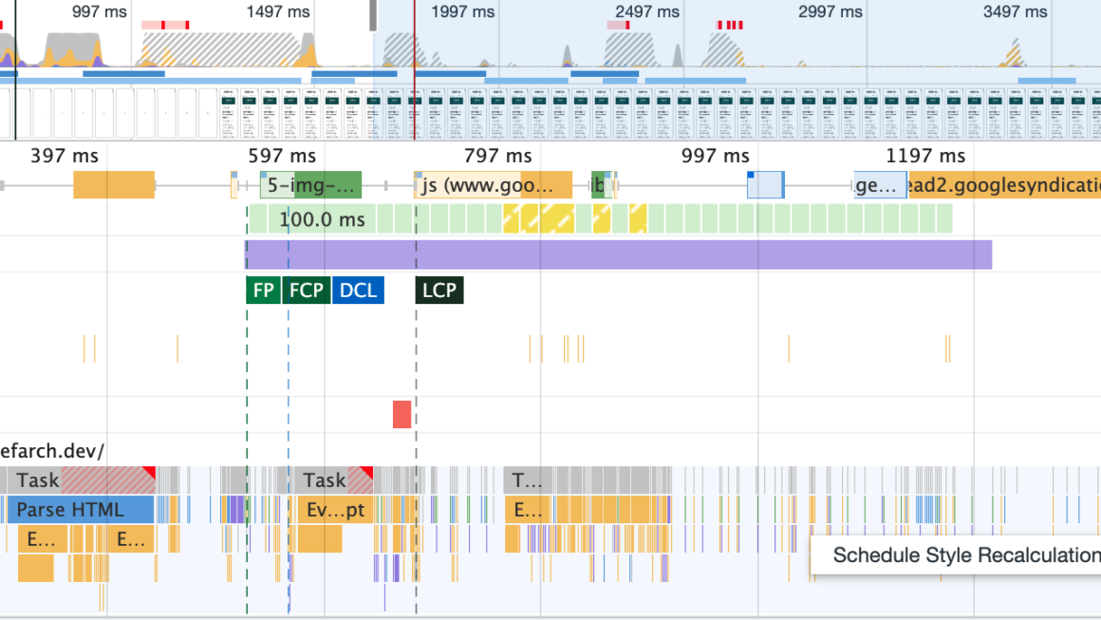Select the LCP timing marker
Image resolution: width=1101 pixels, height=620 pixels.
pos(439,290)
